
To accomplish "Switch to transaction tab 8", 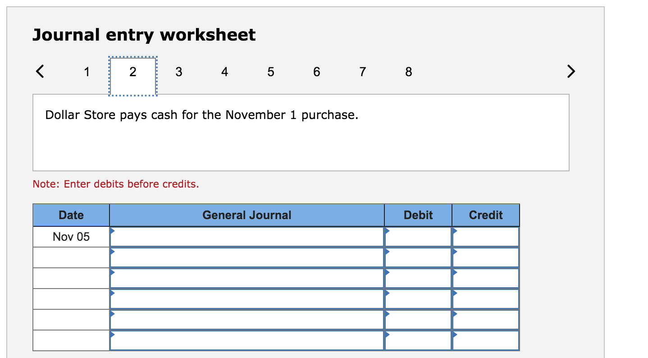I will [408, 71].
